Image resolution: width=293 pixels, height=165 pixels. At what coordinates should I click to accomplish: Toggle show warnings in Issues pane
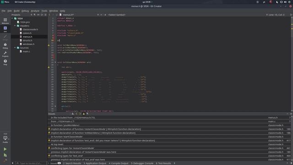[84, 114]
